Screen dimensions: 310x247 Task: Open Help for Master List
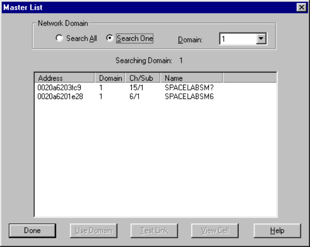pos(277,231)
